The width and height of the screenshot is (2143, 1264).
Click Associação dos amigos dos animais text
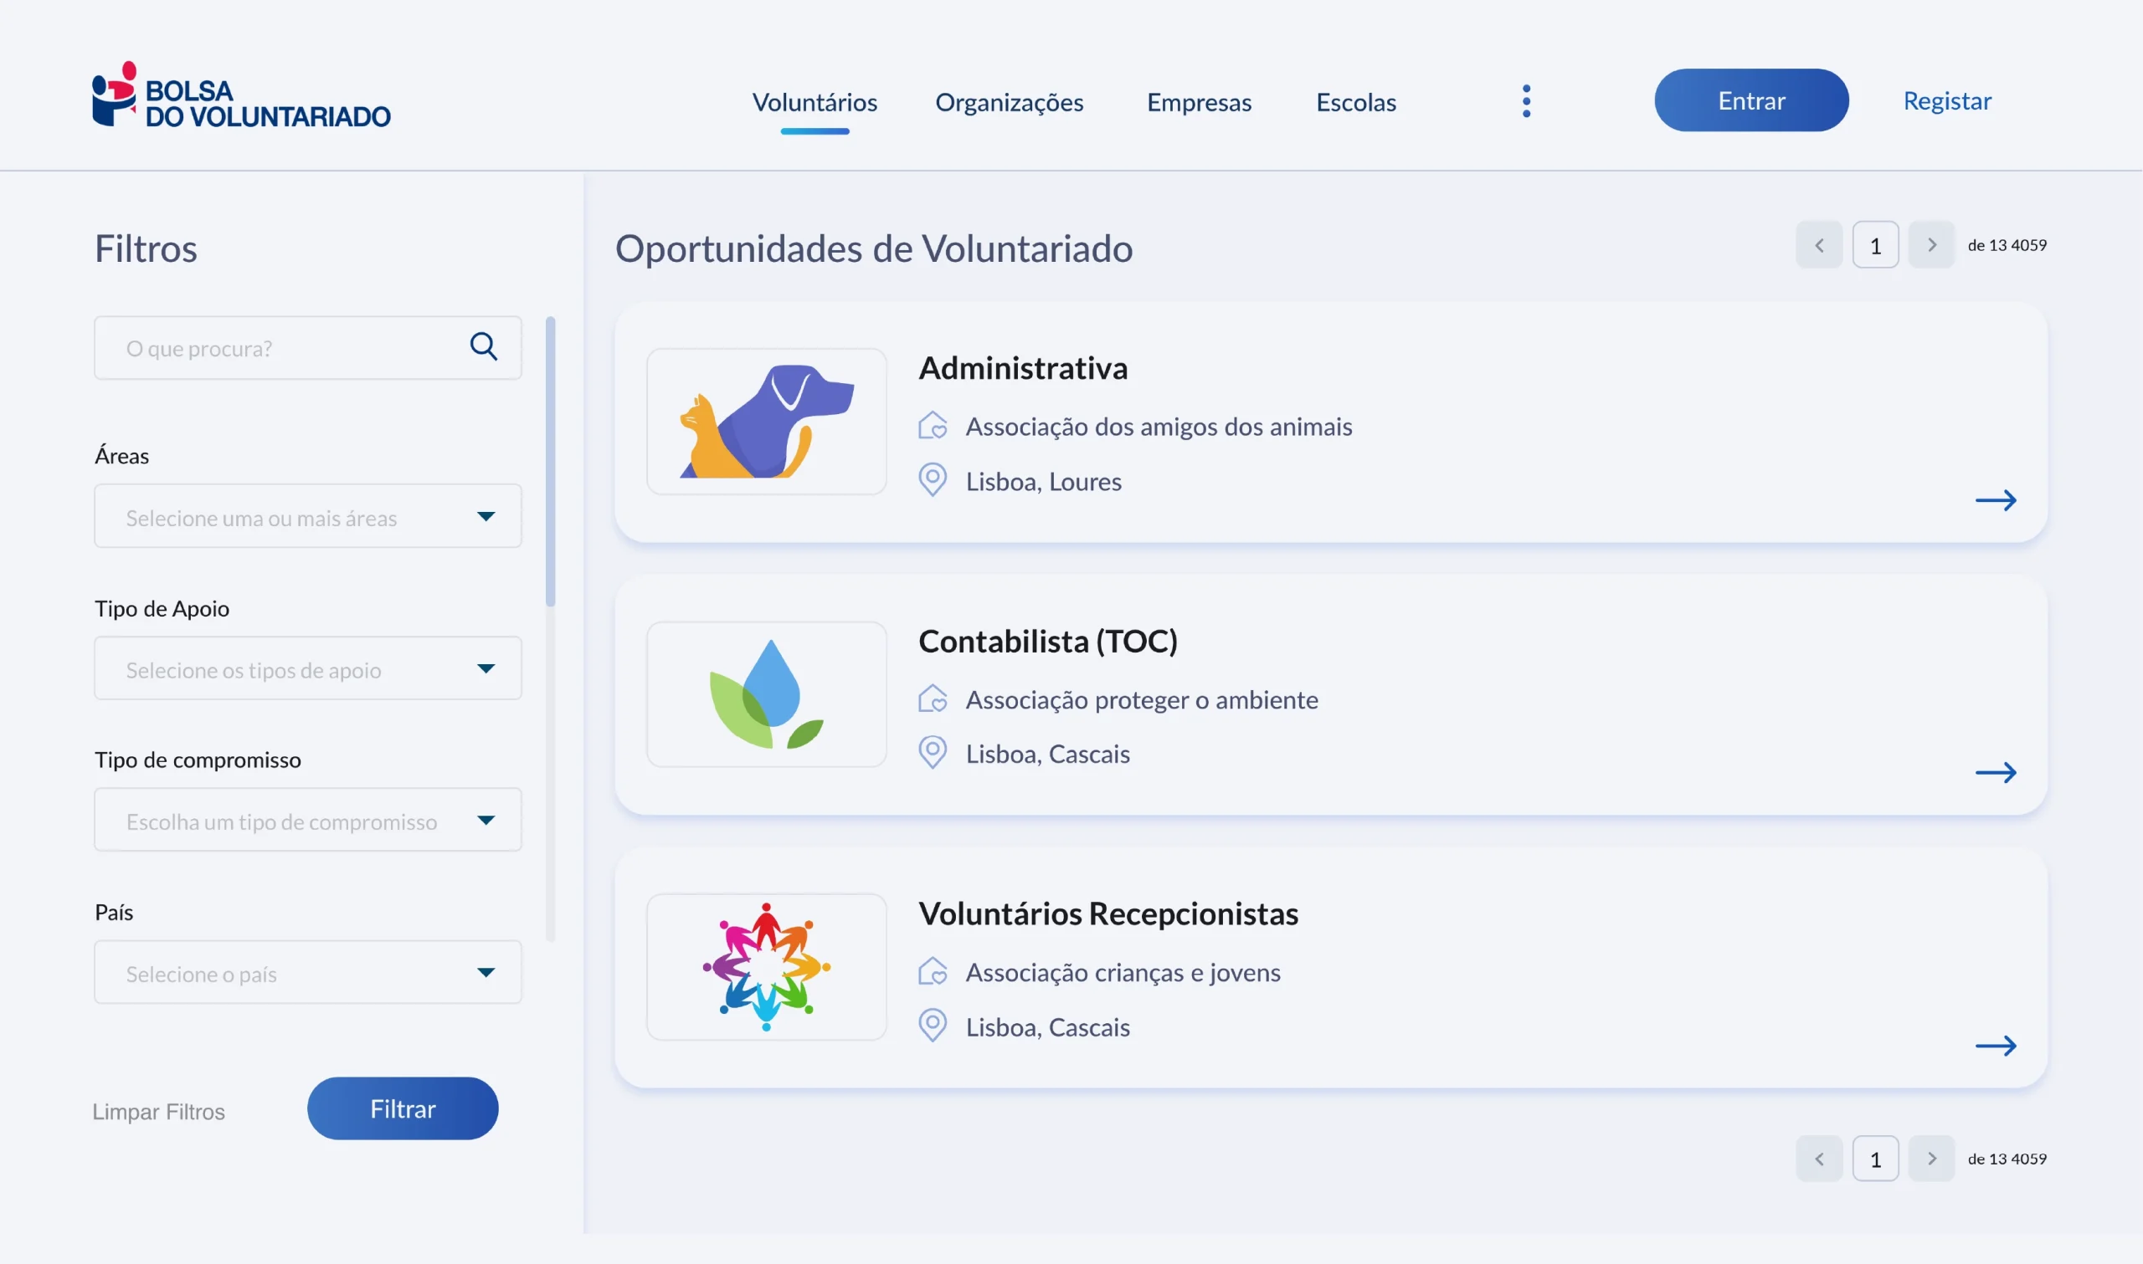1159,426
